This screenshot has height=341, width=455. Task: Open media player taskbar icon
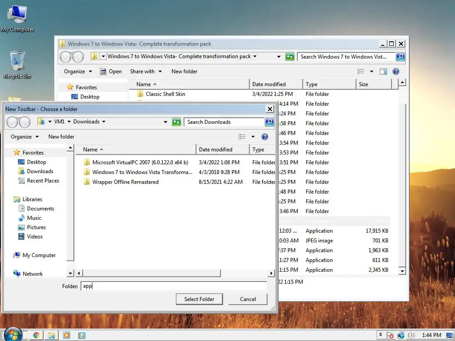pos(67,336)
